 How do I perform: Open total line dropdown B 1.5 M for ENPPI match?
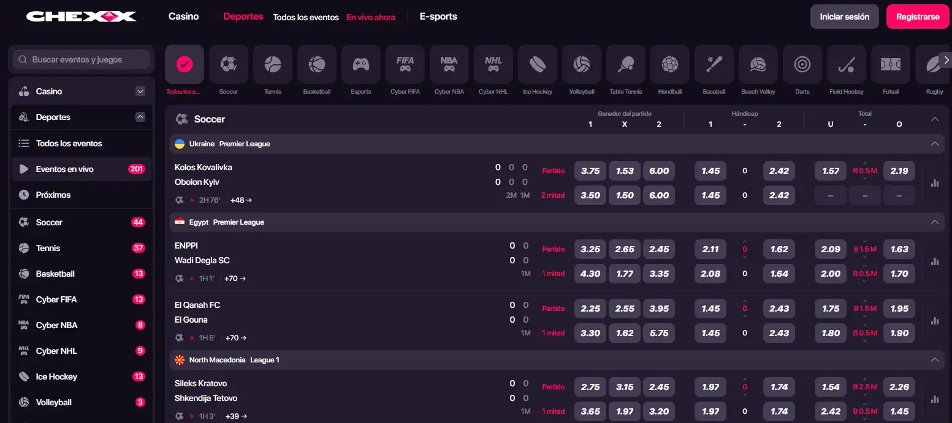(x=865, y=249)
